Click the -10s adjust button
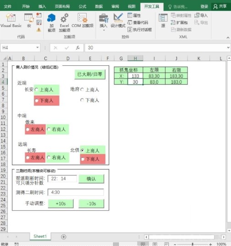The width and height of the screenshot is (231, 246). pos(91,203)
